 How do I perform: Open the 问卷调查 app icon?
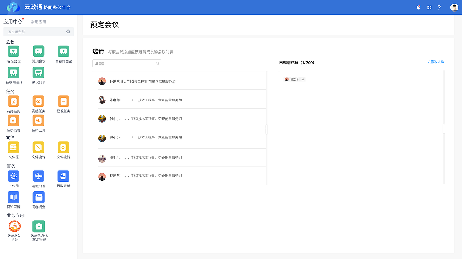click(x=39, y=197)
